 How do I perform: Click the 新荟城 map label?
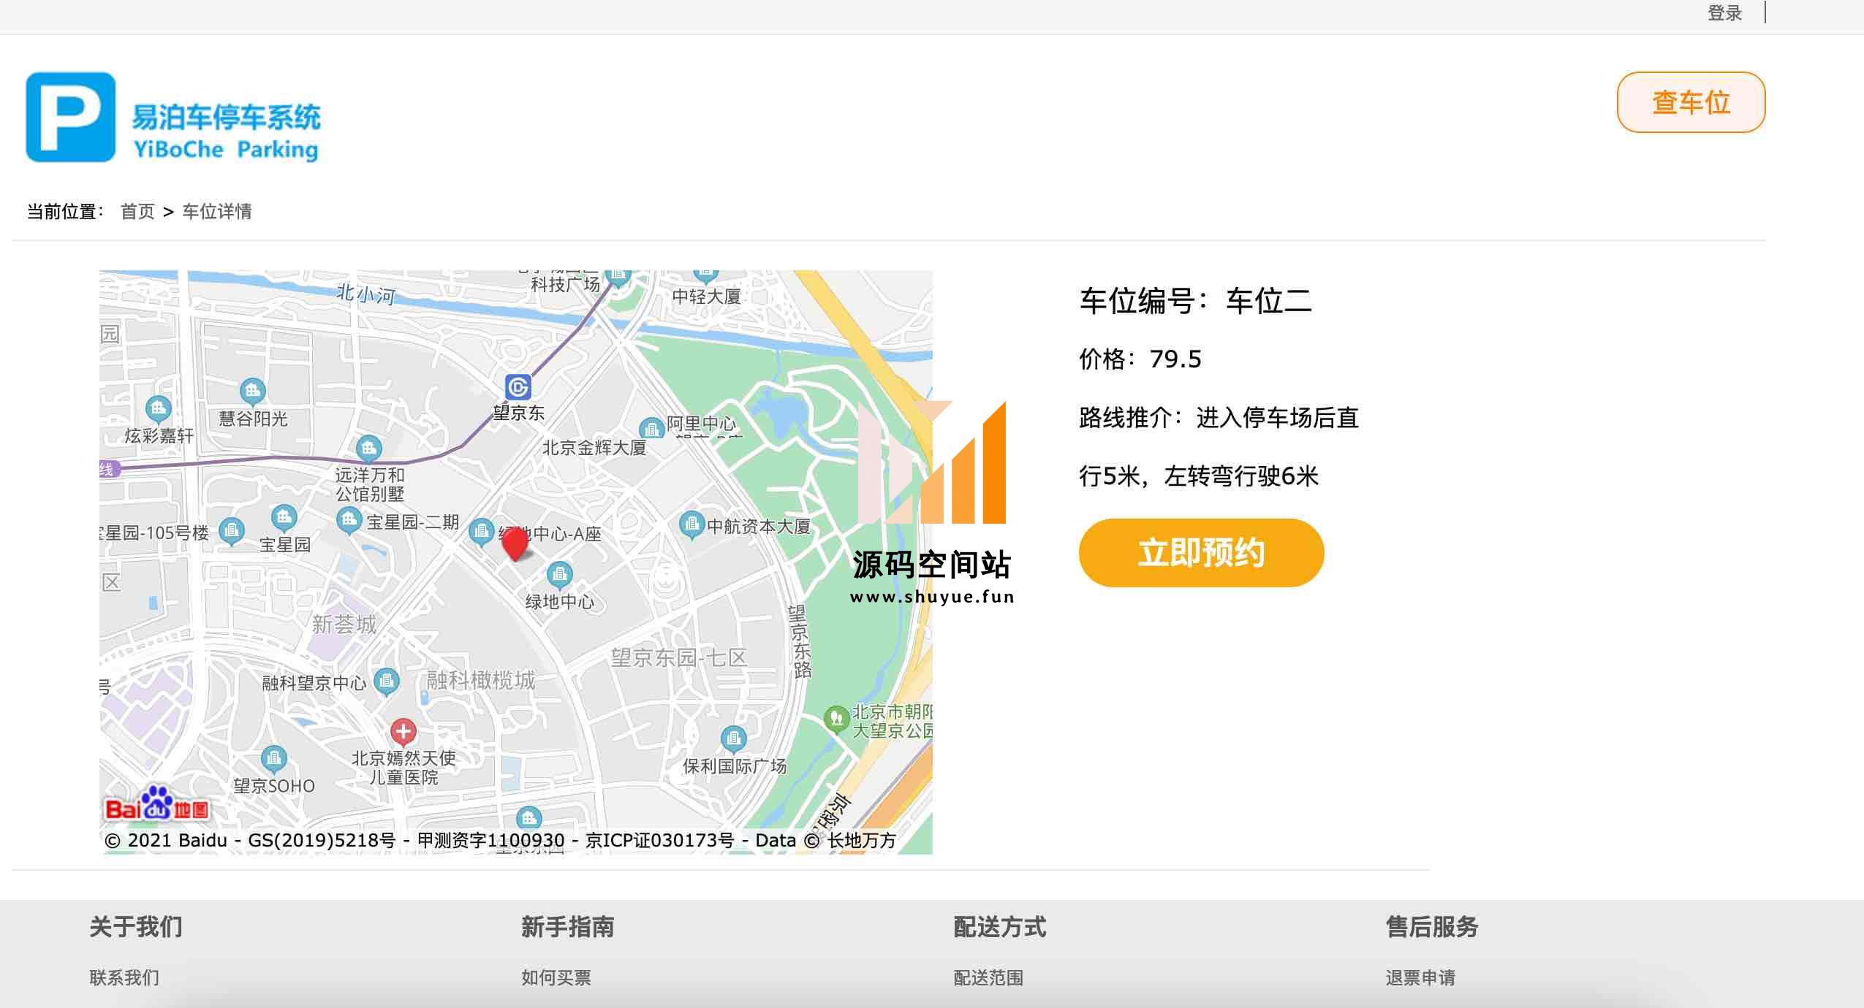[x=344, y=625]
